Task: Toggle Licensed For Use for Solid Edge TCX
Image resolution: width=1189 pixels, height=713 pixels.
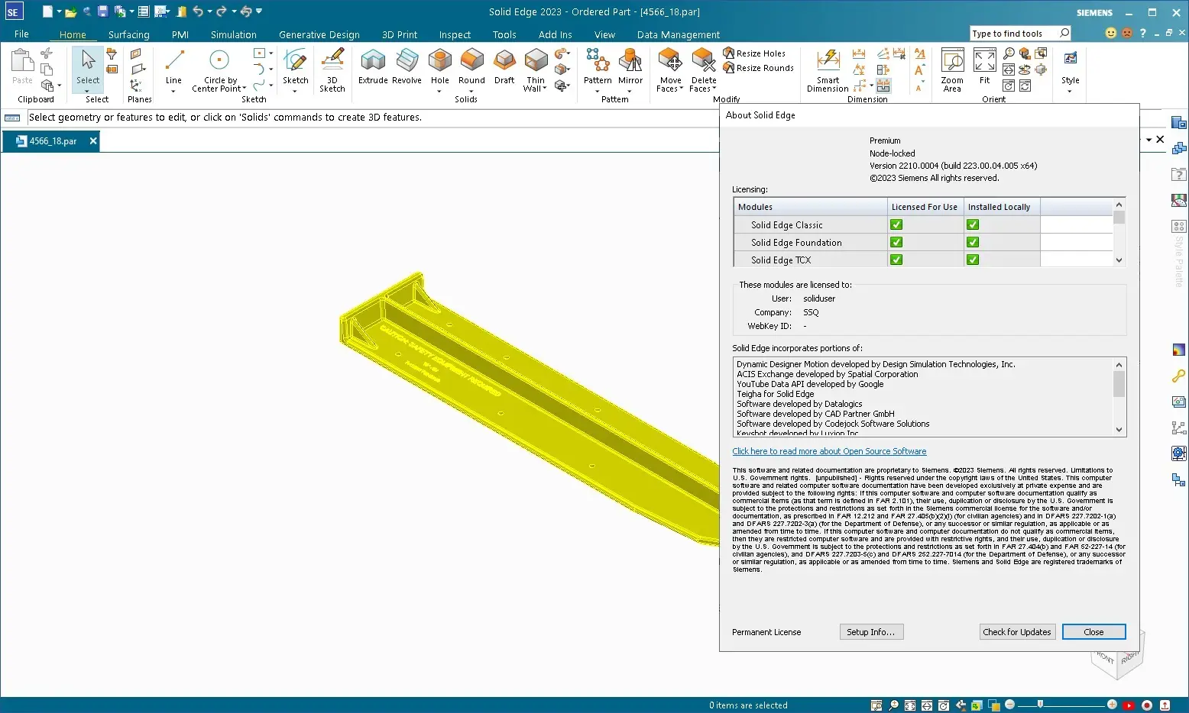Action: pos(896,260)
